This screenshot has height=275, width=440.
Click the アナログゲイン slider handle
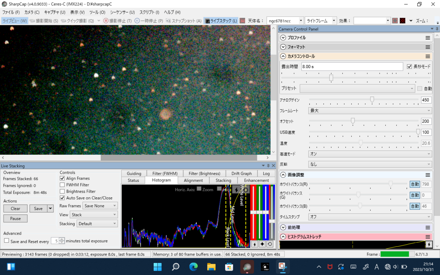pos(372,100)
